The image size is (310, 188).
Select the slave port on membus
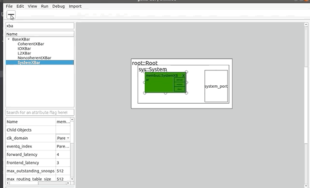point(179,89)
